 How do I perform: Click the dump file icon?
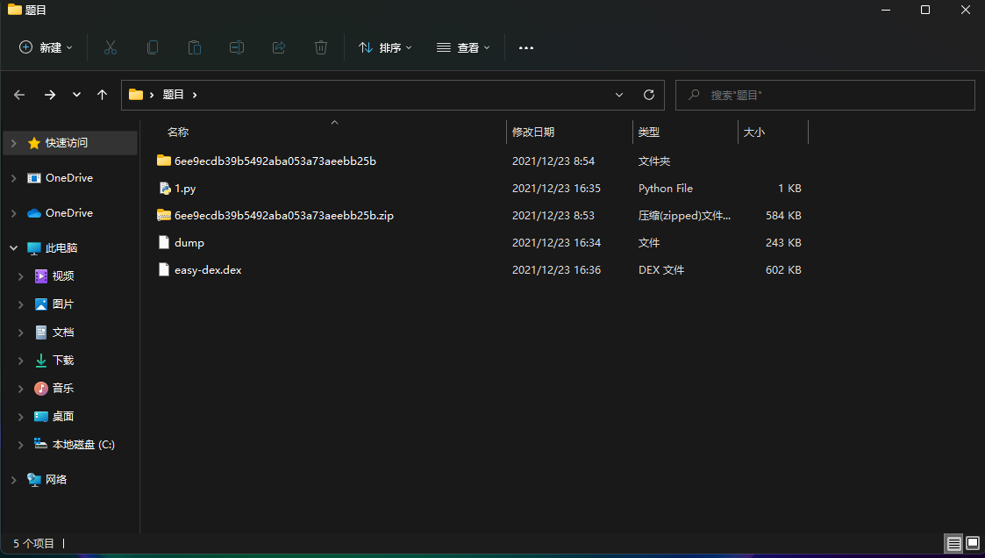coord(164,242)
